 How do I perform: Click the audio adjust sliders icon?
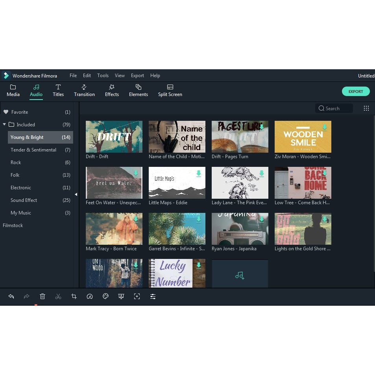[153, 296]
